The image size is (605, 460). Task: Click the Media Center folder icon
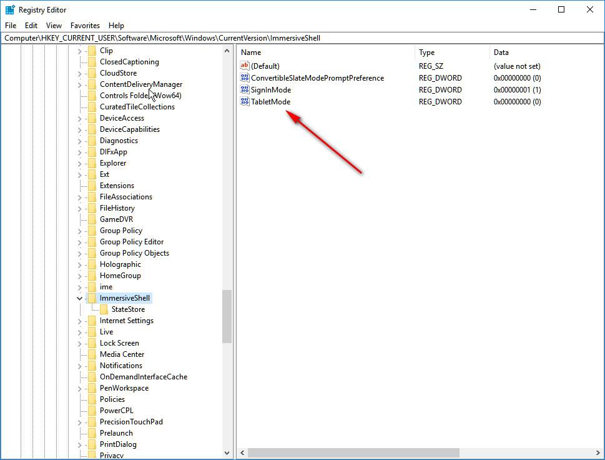[x=92, y=354]
